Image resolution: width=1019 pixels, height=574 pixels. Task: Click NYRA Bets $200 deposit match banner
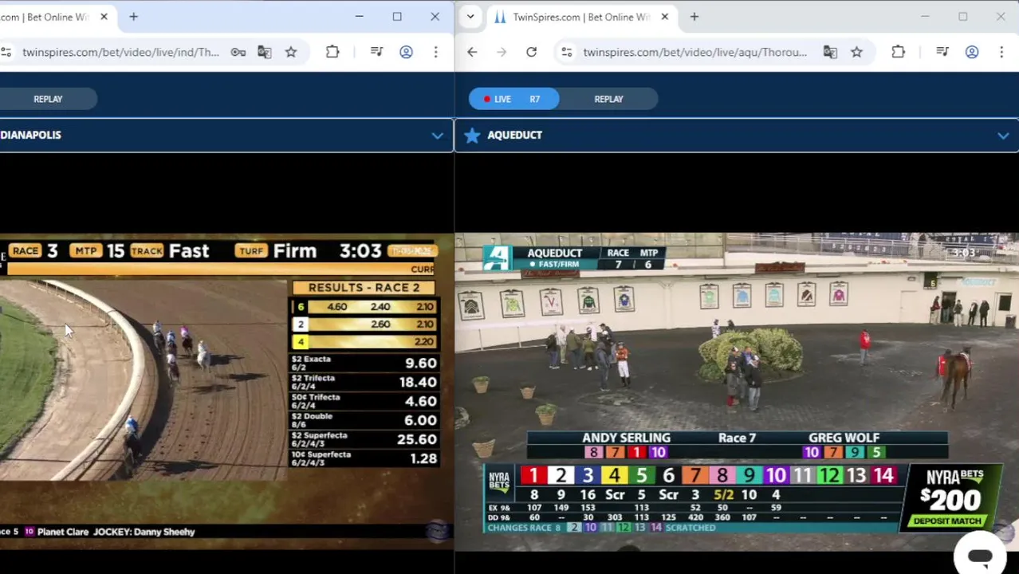click(952, 498)
